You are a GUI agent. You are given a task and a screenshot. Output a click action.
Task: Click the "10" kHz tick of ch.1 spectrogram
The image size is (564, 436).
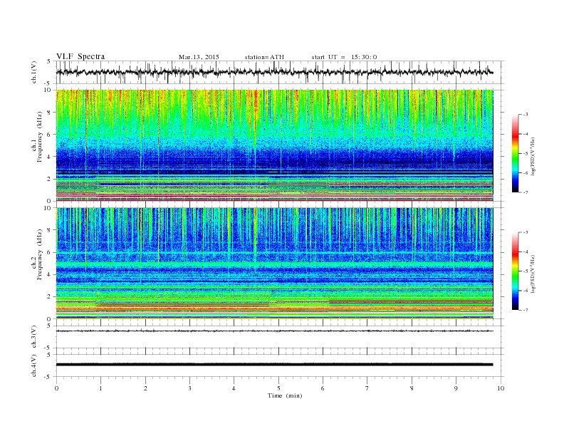point(48,90)
